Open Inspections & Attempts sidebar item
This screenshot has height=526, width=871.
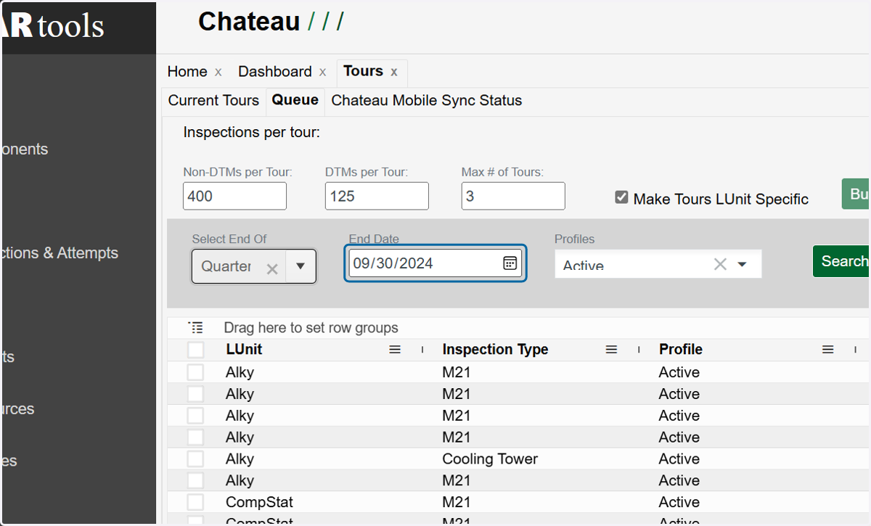click(x=60, y=253)
